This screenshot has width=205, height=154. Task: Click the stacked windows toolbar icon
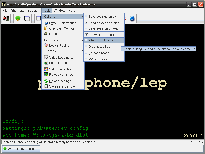tap(27, 18)
